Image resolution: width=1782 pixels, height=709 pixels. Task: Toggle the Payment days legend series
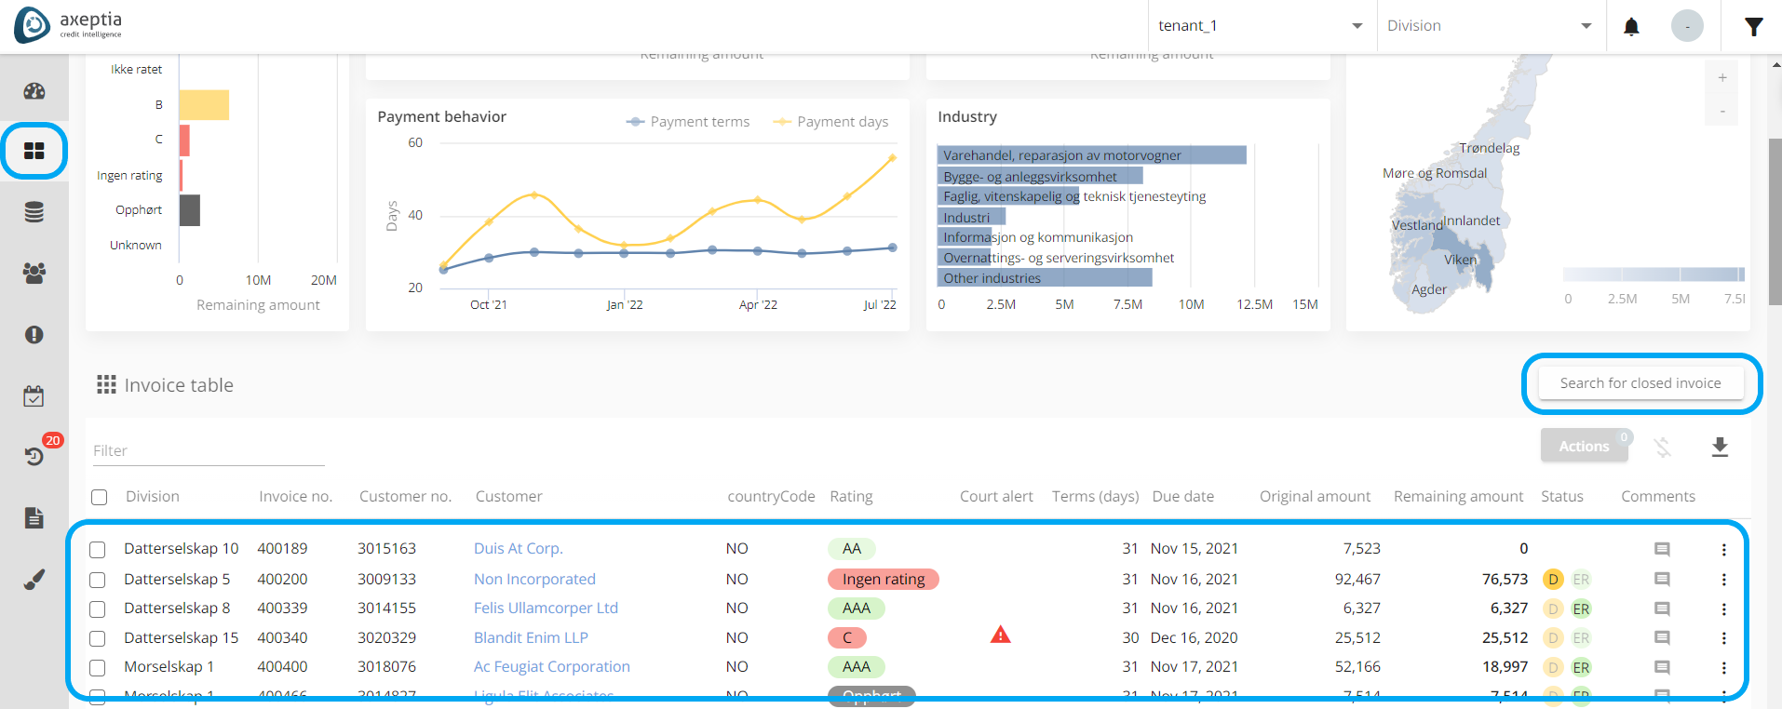(830, 122)
